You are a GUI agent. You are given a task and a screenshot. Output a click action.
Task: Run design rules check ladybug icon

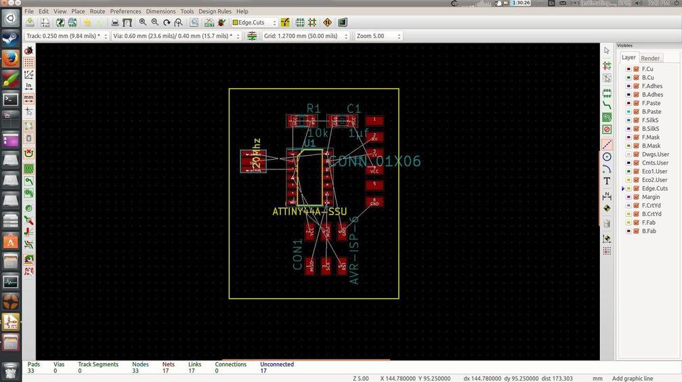pyautogui.click(x=221, y=22)
